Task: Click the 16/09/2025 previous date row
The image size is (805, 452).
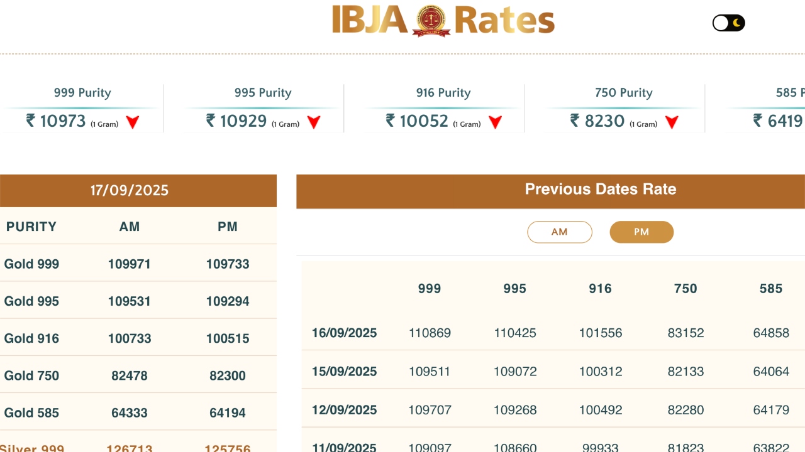Action: (x=345, y=333)
